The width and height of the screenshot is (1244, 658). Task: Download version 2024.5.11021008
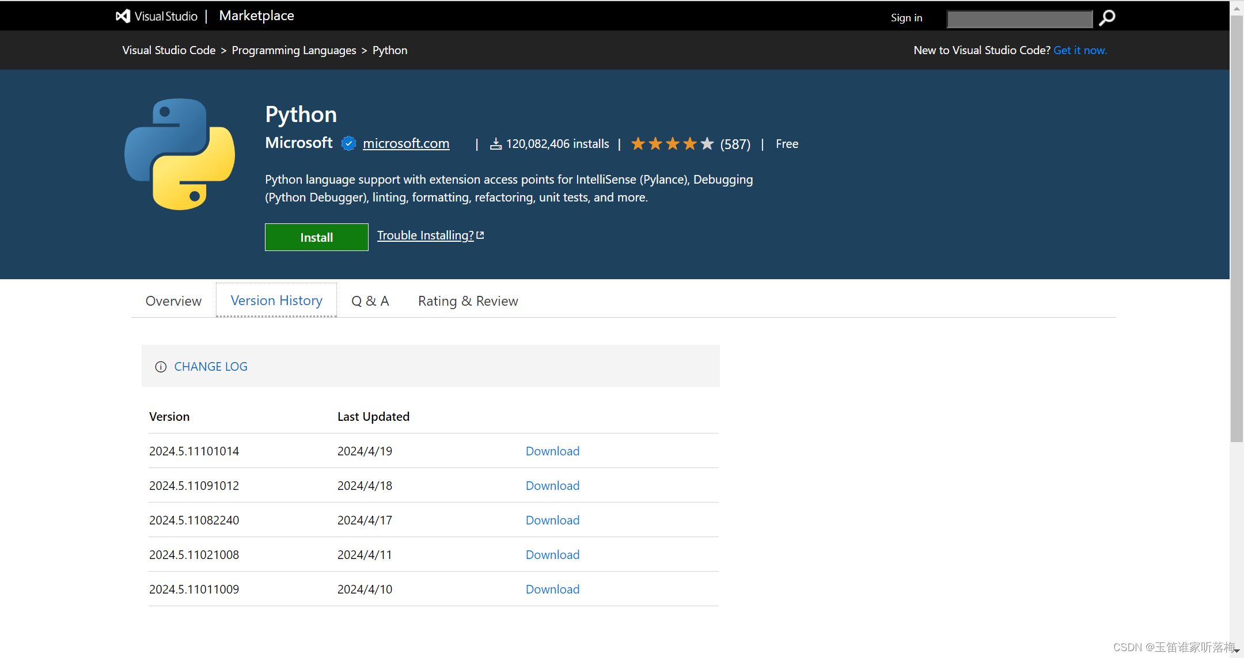pyautogui.click(x=552, y=554)
